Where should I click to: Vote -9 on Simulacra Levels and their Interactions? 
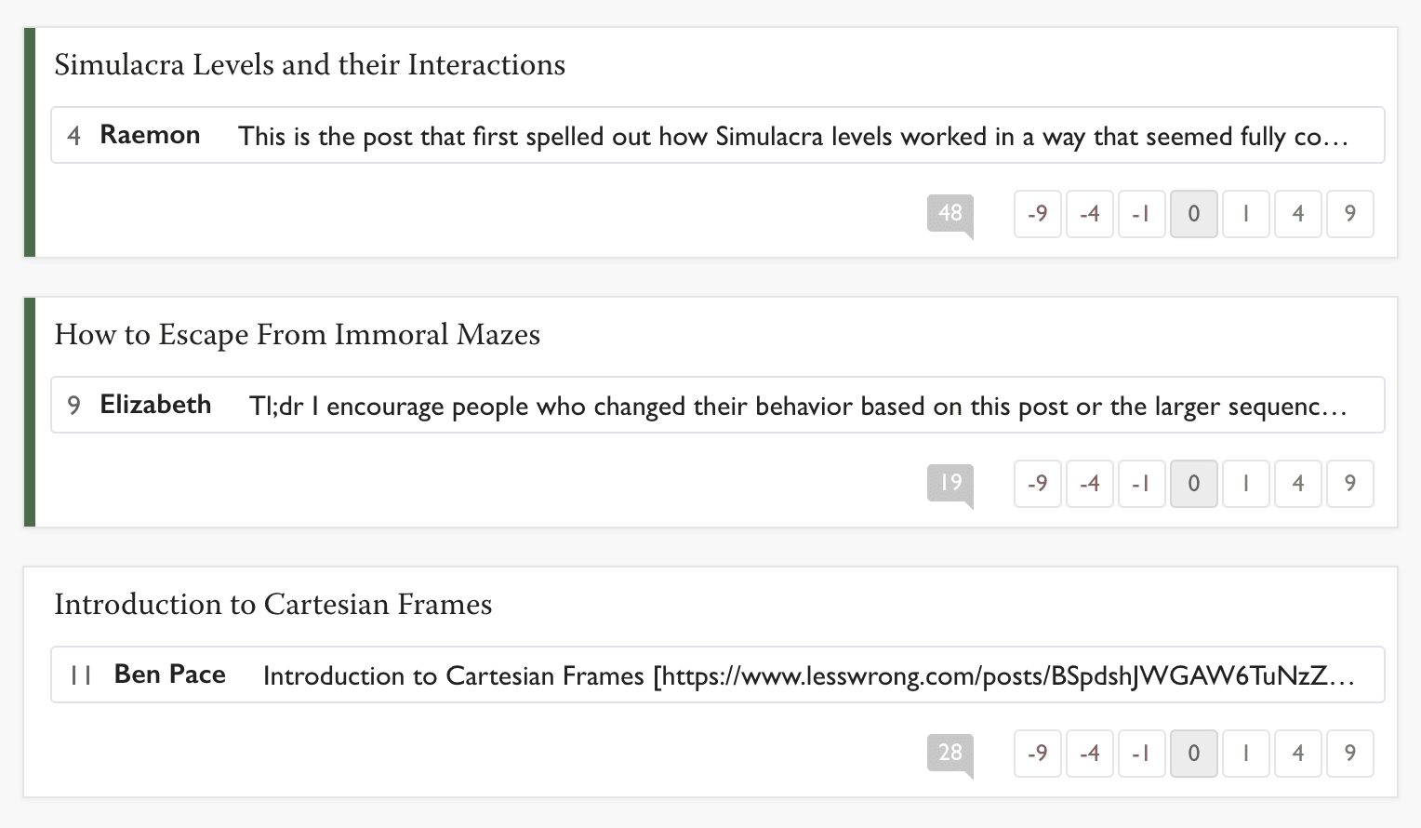tap(1038, 214)
